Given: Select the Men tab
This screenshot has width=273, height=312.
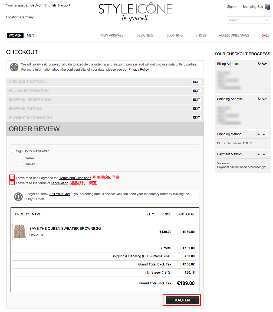Looking at the screenshot, I should pyautogui.click(x=31, y=35).
